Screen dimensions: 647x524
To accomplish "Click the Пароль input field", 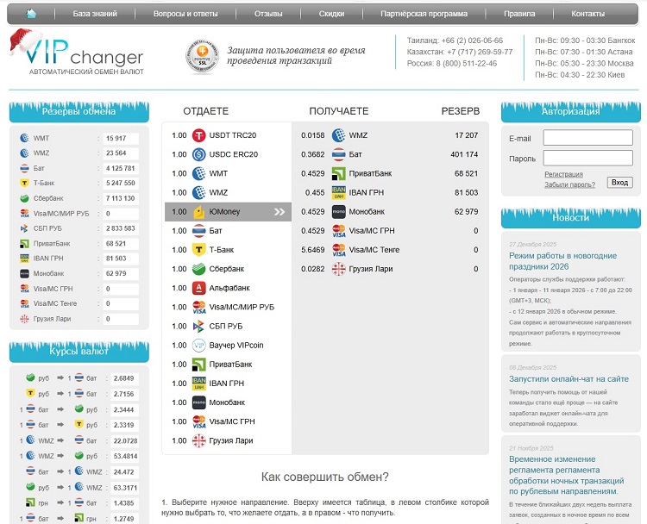I will pyautogui.click(x=587, y=158).
